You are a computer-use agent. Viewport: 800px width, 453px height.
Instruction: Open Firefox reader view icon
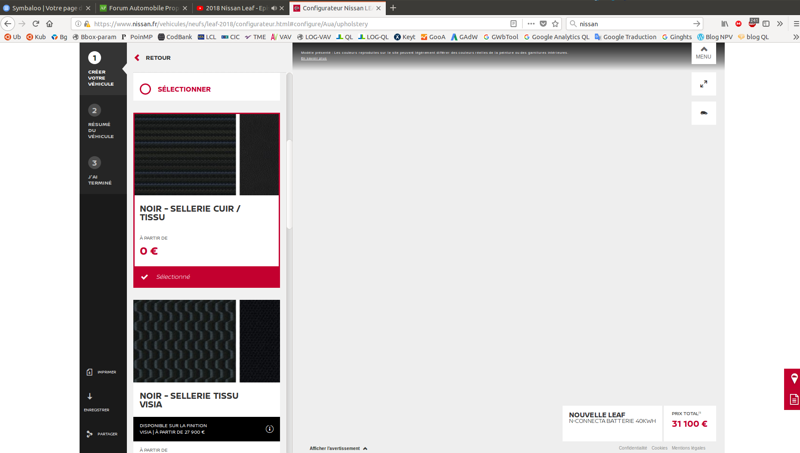click(513, 24)
